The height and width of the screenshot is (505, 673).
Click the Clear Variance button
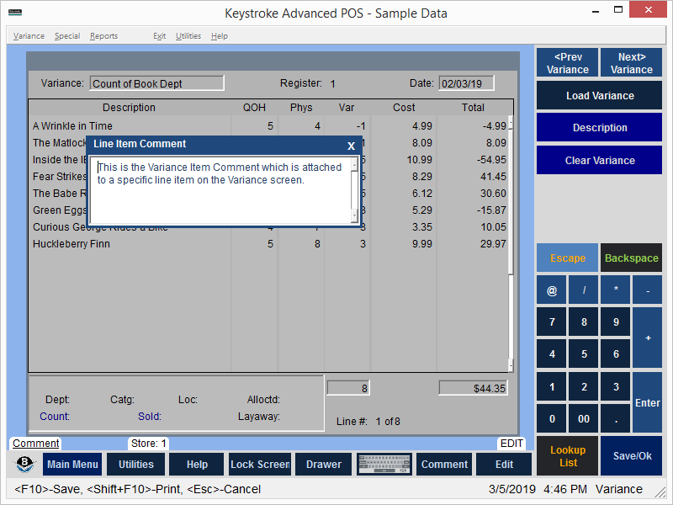tap(599, 161)
